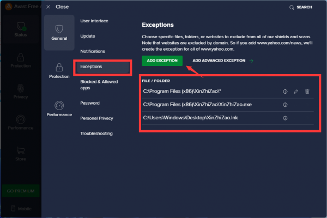Click arrow beside Add Advanced Exception
Screen dimensions: 327x218
251,60
